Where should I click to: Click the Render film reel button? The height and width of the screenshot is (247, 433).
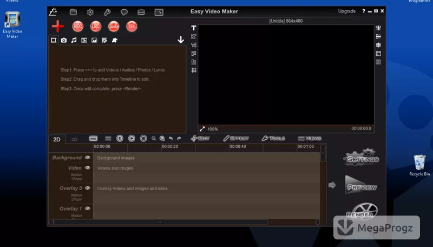362,211
